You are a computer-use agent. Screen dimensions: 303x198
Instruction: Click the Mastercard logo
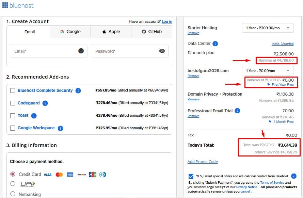59,175
